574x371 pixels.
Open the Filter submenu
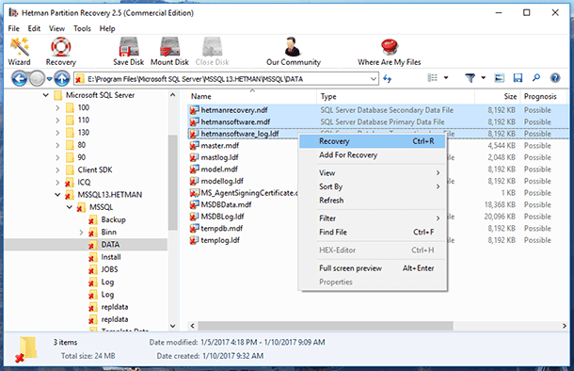pos(373,218)
